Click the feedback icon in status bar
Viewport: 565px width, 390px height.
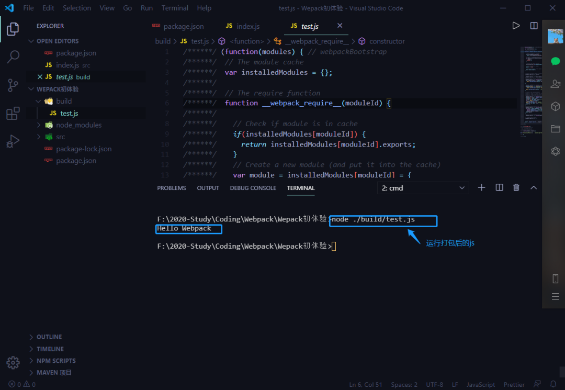pos(537,384)
